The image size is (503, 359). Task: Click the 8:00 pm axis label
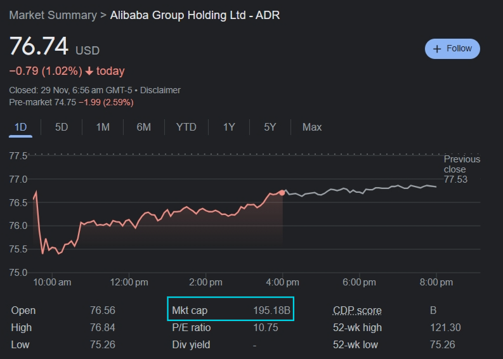pos(436,282)
